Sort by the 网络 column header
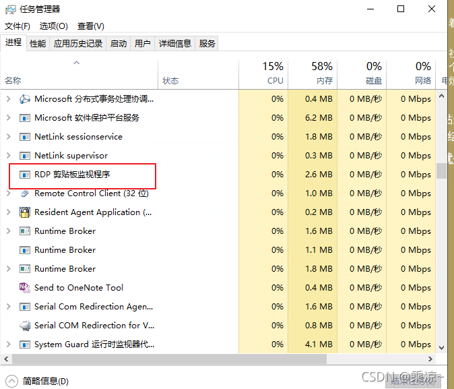 point(411,75)
